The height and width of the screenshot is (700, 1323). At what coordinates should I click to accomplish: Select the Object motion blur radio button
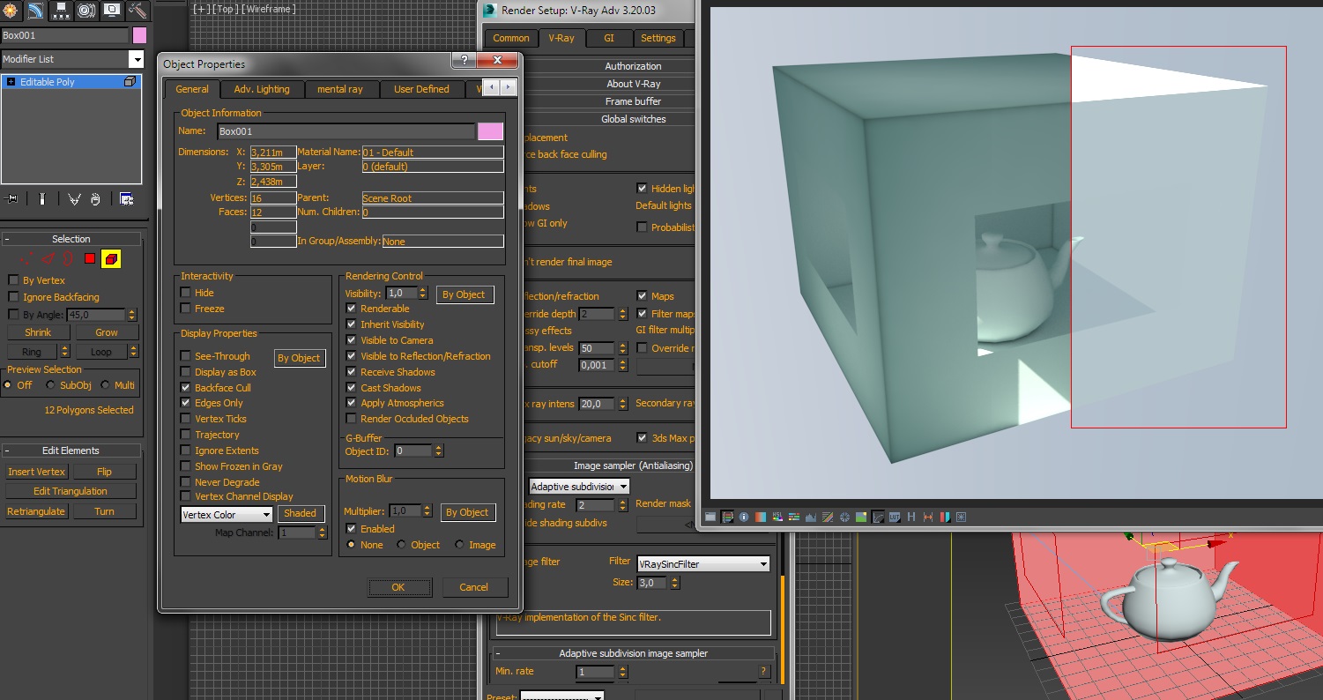pyautogui.click(x=401, y=545)
